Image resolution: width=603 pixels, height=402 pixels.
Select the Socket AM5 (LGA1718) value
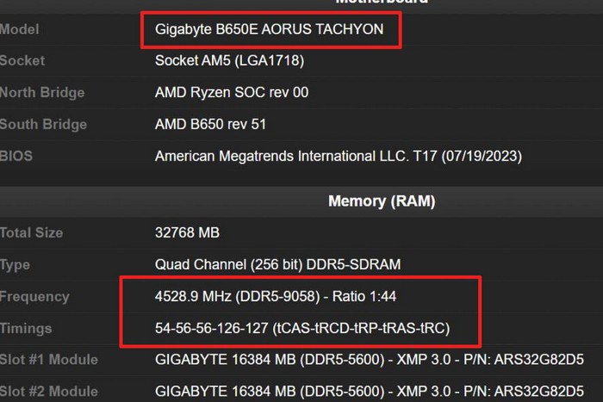pyautogui.click(x=229, y=61)
